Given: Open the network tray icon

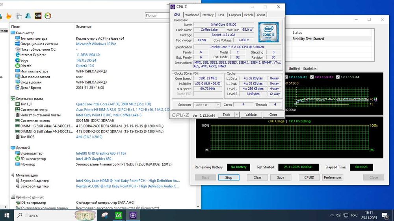Looking at the screenshot, I should [346, 215].
